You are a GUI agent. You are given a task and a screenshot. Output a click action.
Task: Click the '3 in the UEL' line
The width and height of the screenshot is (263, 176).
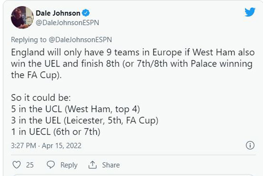[85, 120]
